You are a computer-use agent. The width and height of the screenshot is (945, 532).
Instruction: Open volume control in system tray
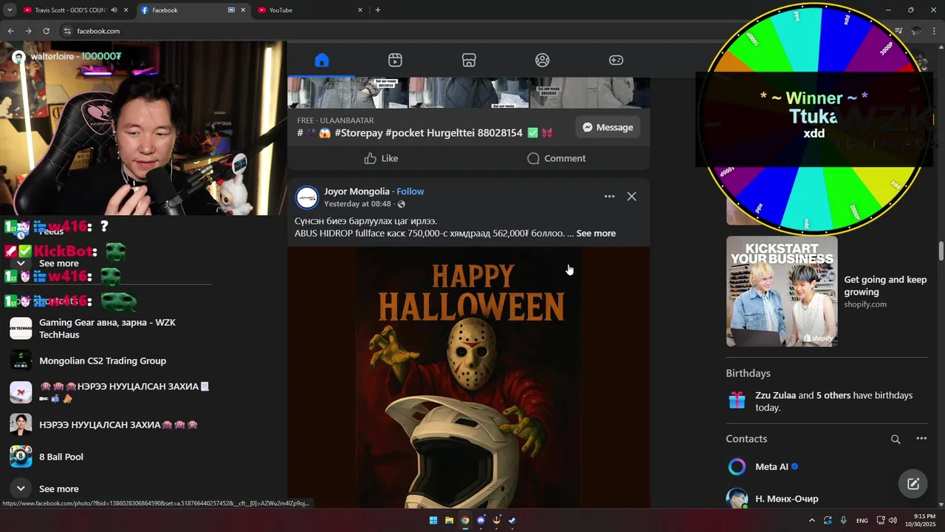point(892,520)
